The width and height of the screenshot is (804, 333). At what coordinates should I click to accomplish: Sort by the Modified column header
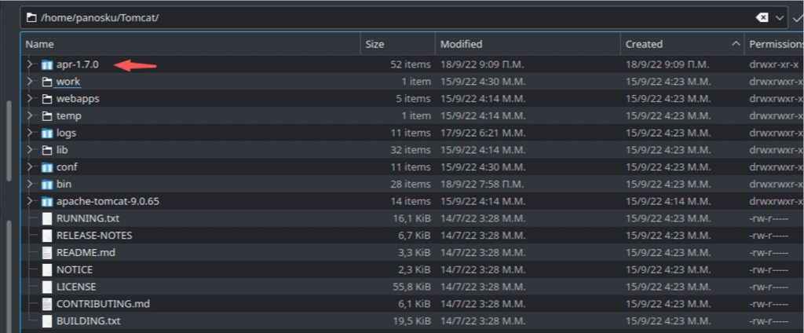(528, 44)
